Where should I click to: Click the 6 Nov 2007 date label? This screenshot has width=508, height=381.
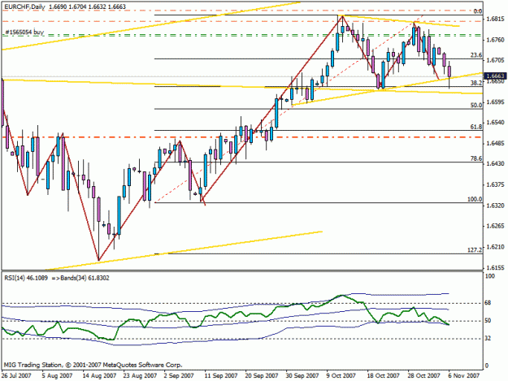coord(464,375)
